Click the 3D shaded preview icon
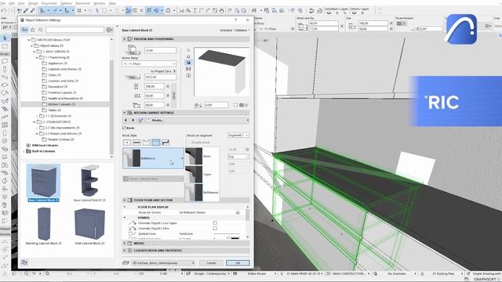 tap(188, 63)
